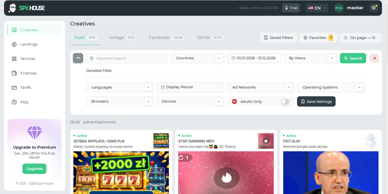Click the Save Settings button
Screen dimensions: 388x194
pos(316,102)
